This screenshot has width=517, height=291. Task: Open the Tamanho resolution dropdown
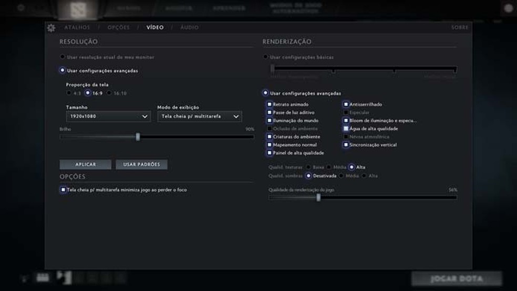(108, 116)
